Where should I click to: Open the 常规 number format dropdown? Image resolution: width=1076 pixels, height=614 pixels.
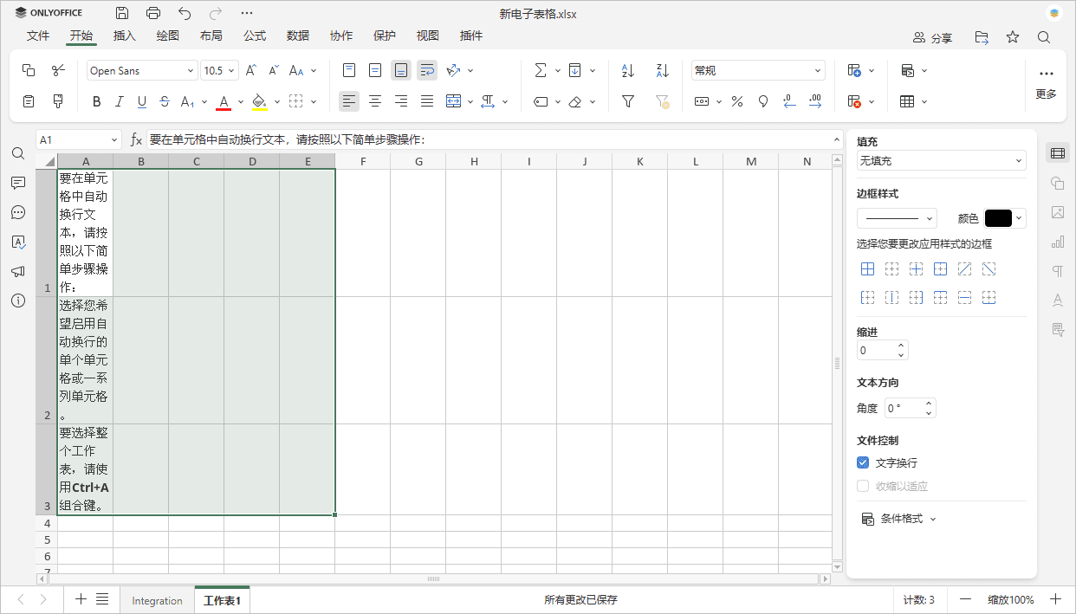(x=758, y=70)
